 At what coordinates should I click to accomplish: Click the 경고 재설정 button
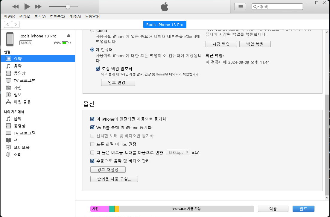(x=108, y=169)
